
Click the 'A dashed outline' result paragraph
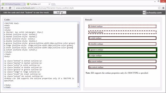[x=122, y=32]
